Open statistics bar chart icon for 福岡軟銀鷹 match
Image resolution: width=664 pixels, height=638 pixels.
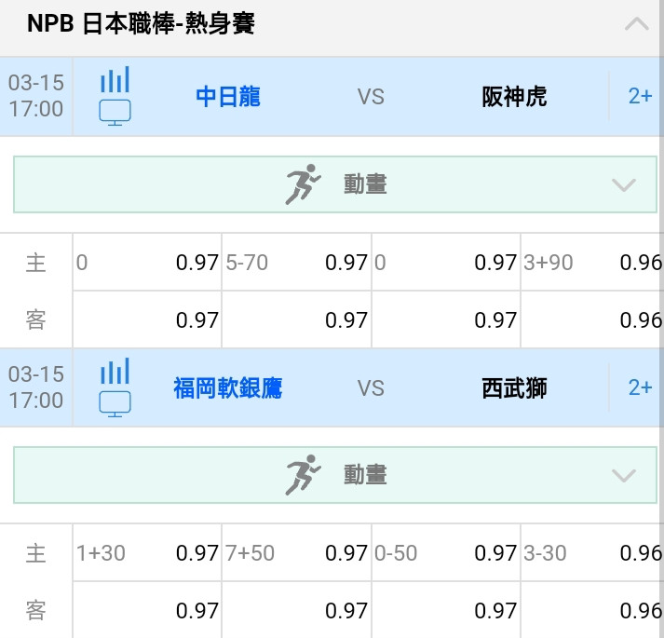115,371
